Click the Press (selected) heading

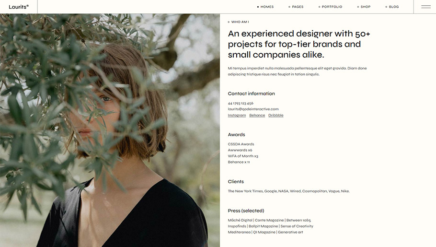click(x=246, y=211)
